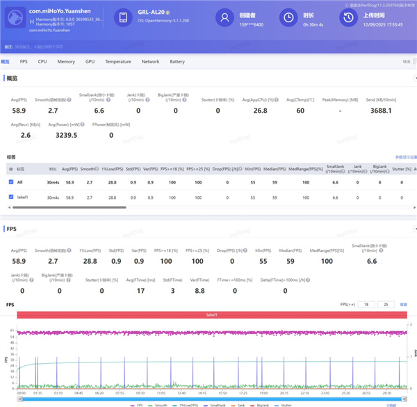The width and height of the screenshot is (417, 407).
Task: Open the Temperature tab
Action: [117, 62]
